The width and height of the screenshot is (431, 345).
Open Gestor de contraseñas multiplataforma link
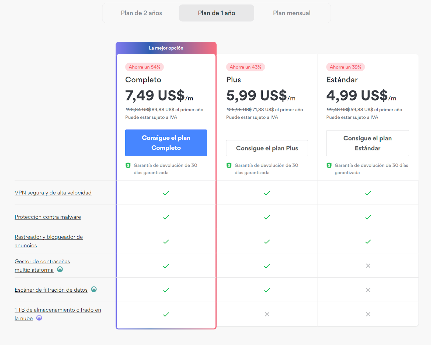tap(42, 265)
